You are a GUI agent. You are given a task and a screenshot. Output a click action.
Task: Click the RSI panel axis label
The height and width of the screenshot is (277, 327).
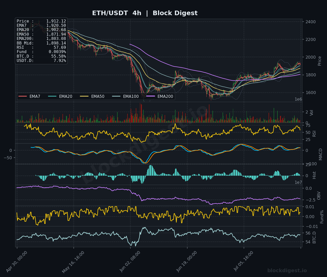point(314,133)
